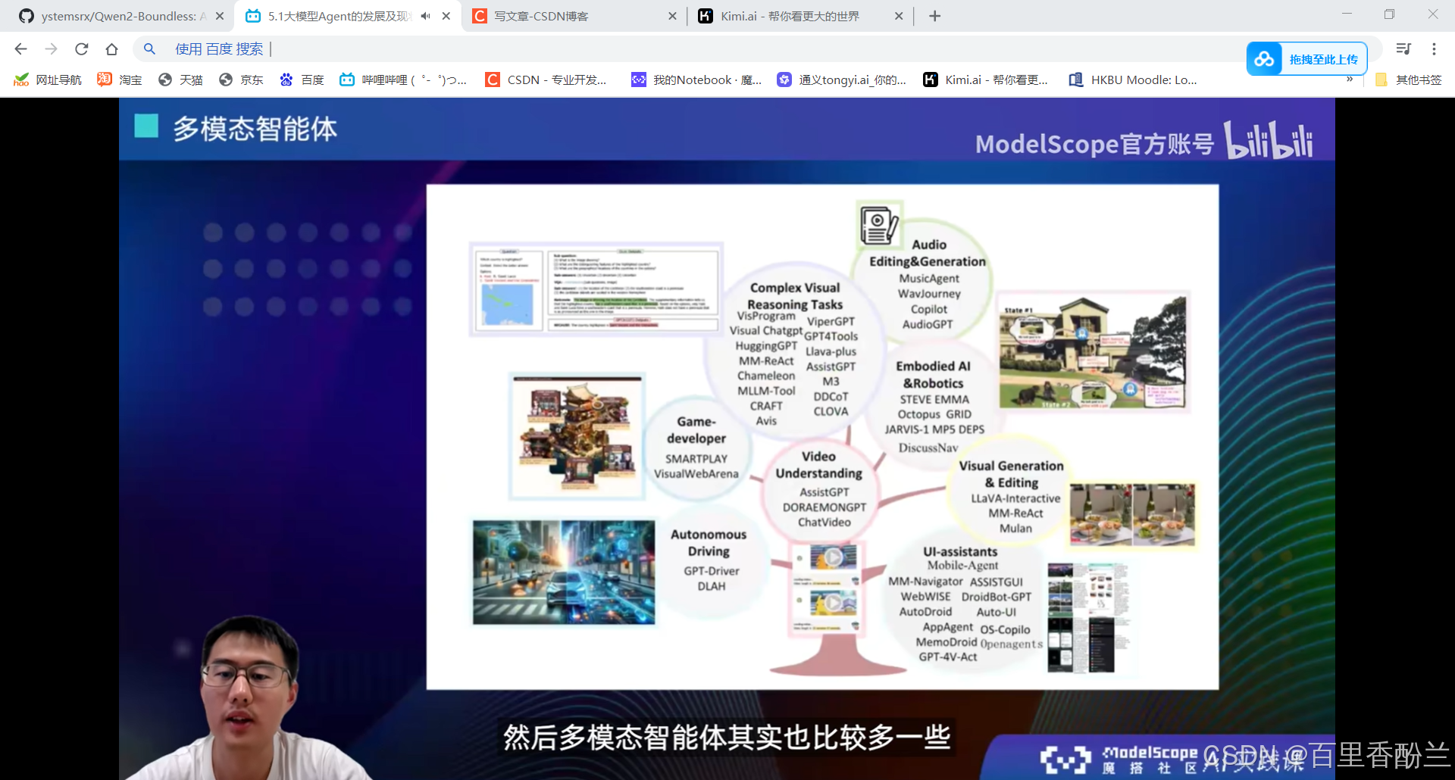This screenshot has width=1455, height=780.
Task: Open the 京东 bookmark
Action: (x=241, y=80)
